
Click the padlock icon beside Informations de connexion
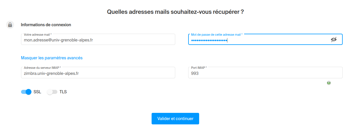10,25
